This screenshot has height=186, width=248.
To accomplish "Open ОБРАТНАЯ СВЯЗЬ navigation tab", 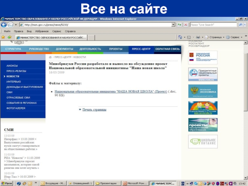I will point(167,49).
